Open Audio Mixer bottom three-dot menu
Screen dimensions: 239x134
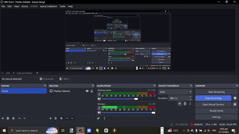click(104, 118)
